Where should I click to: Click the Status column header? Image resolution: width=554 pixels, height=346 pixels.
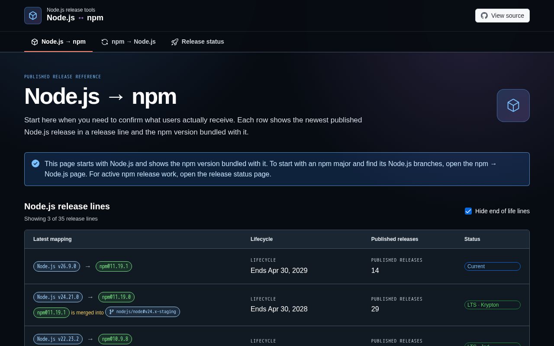pos(472,239)
